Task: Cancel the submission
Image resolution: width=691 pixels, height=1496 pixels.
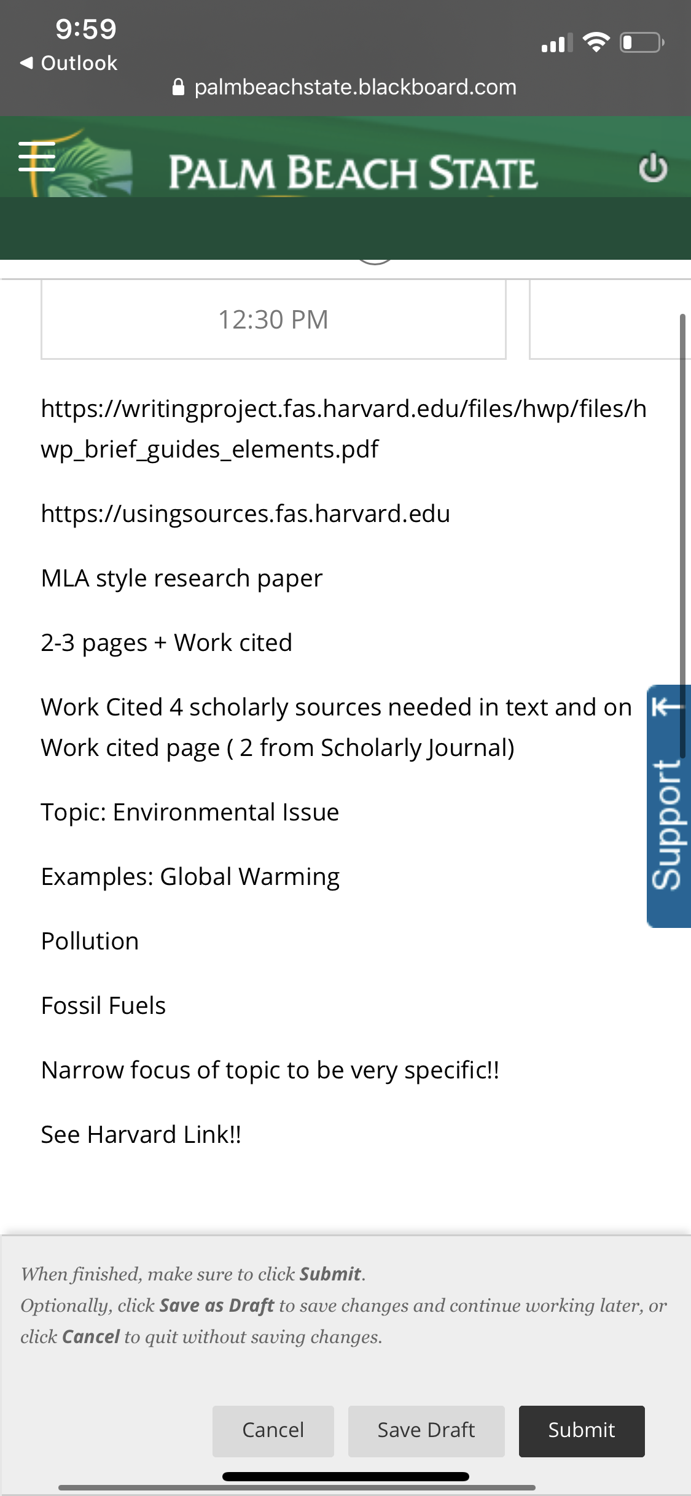Action: 273,1431
